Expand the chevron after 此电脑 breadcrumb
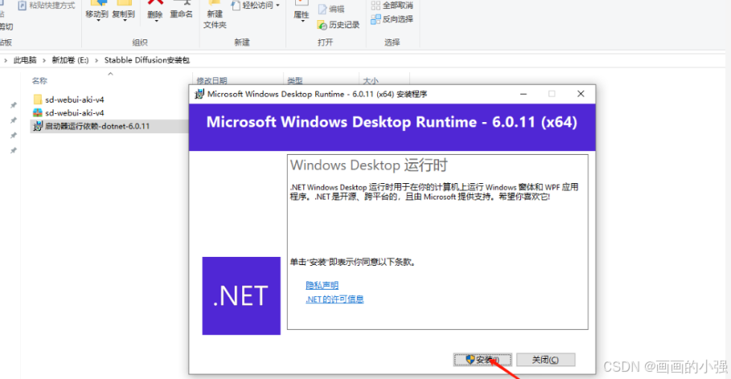 pyautogui.click(x=44, y=60)
